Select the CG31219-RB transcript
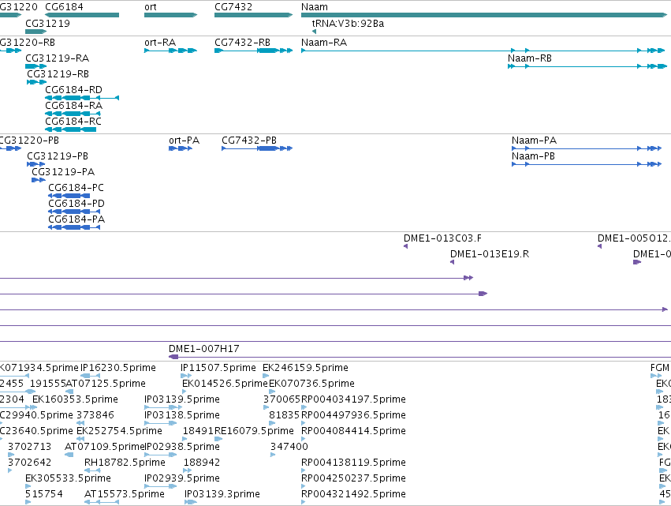Image resolution: width=671 pixels, height=506 pixels. [x=37, y=82]
